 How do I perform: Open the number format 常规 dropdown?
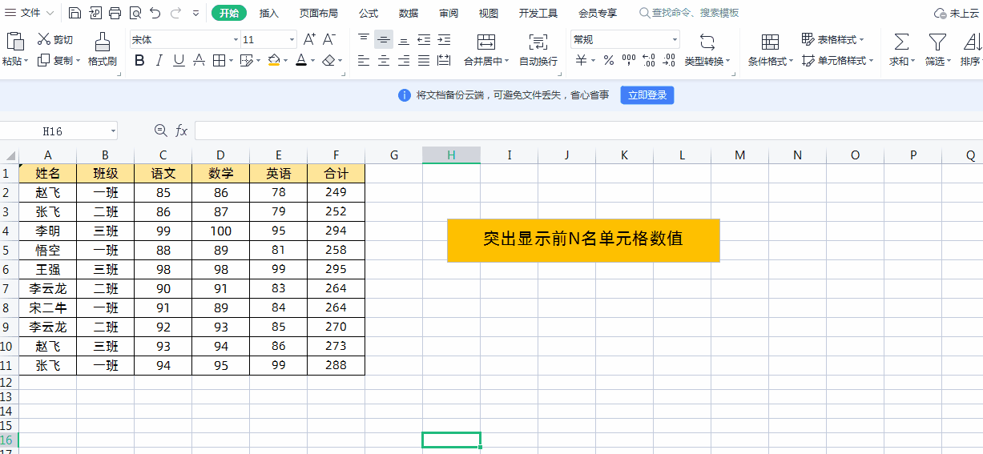[x=675, y=39]
